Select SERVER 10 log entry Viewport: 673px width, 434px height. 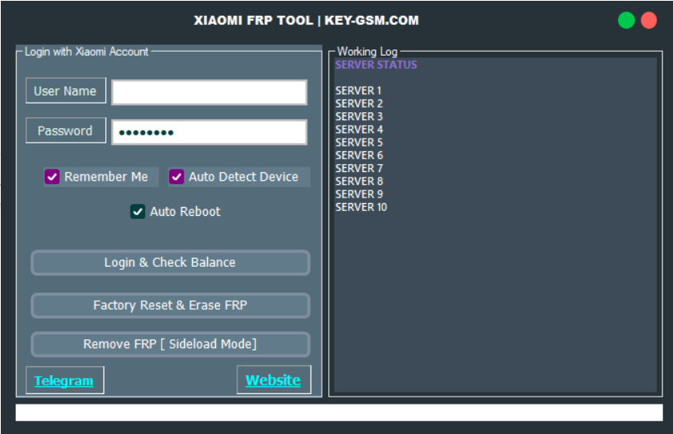tap(361, 207)
